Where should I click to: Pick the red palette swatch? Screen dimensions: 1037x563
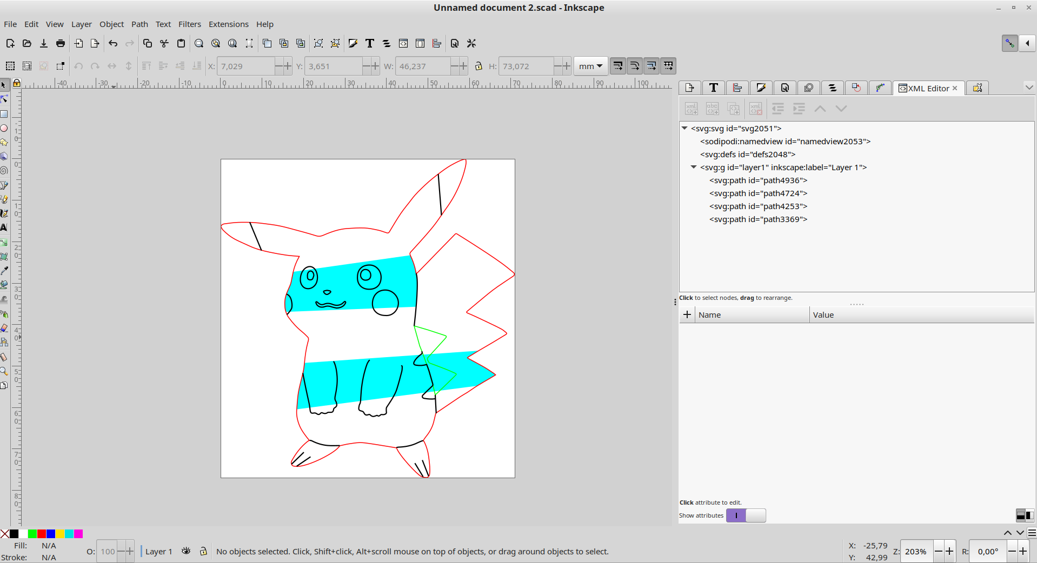[41, 534]
